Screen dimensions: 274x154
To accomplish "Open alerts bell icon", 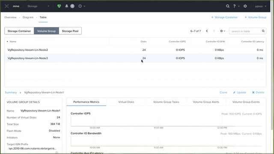I will (67, 6).
